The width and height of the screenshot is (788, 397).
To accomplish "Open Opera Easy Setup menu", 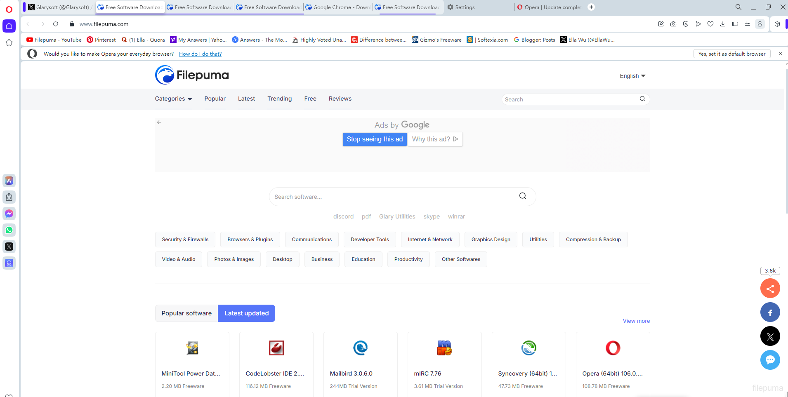I will pyautogui.click(x=747, y=24).
